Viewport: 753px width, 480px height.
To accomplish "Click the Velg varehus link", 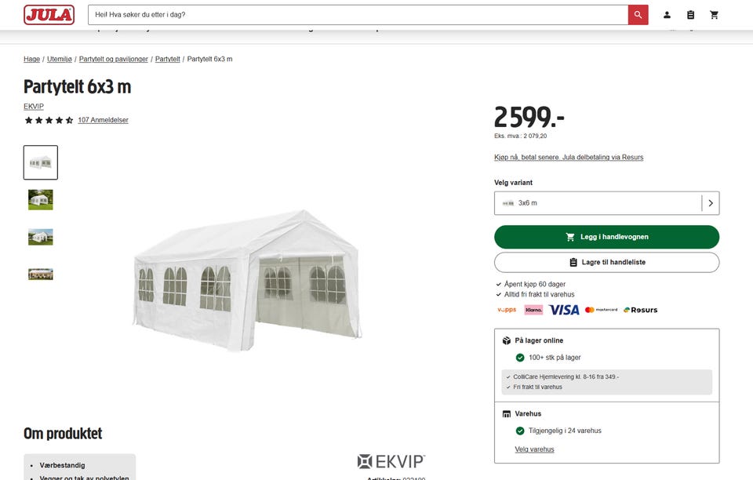I will [x=534, y=449].
